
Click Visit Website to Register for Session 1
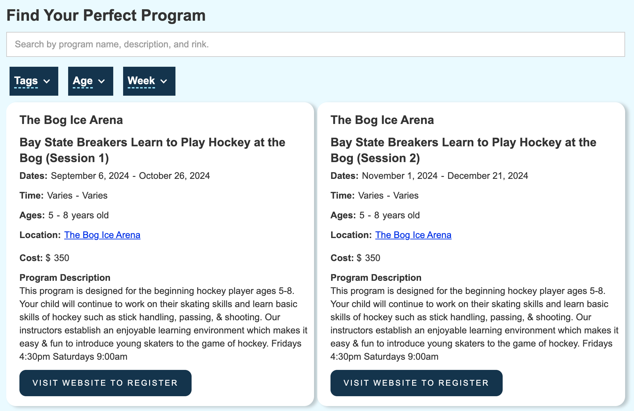pyautogui.click(x=105, y=383)
